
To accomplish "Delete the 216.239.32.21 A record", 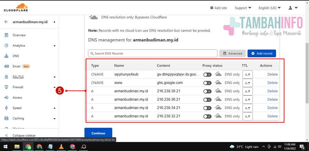I will 273,116.
